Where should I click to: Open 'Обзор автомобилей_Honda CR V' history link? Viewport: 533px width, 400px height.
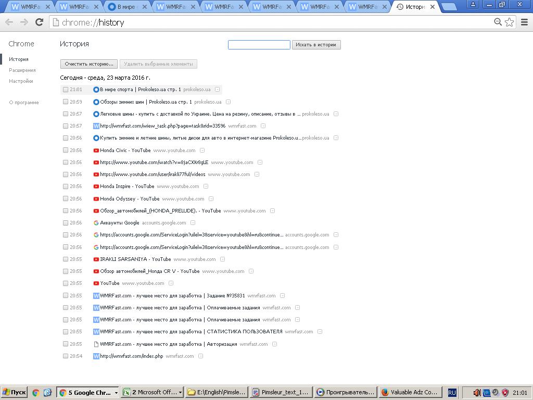(x=149, y=271)
